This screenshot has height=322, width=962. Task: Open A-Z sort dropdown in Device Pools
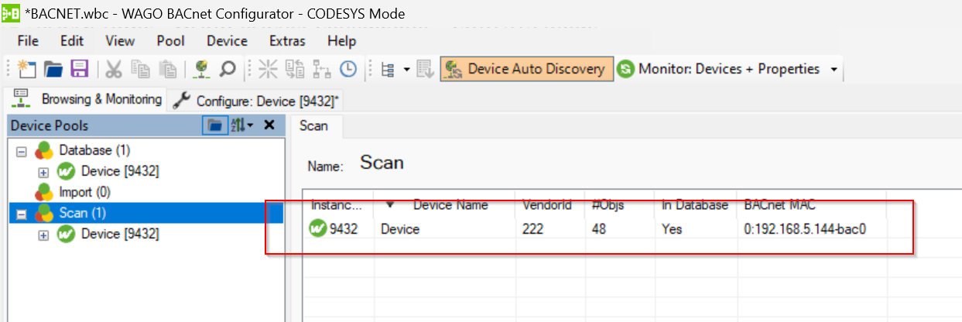tap(241, 125)
